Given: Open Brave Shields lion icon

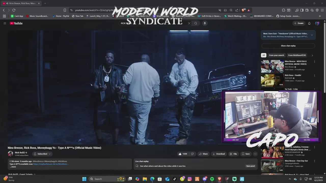Looking at the screenshot, I should tap(243, 10).
